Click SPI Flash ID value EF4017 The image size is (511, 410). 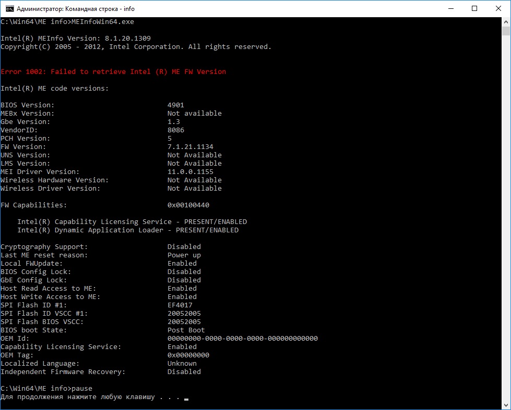point(180,305)
